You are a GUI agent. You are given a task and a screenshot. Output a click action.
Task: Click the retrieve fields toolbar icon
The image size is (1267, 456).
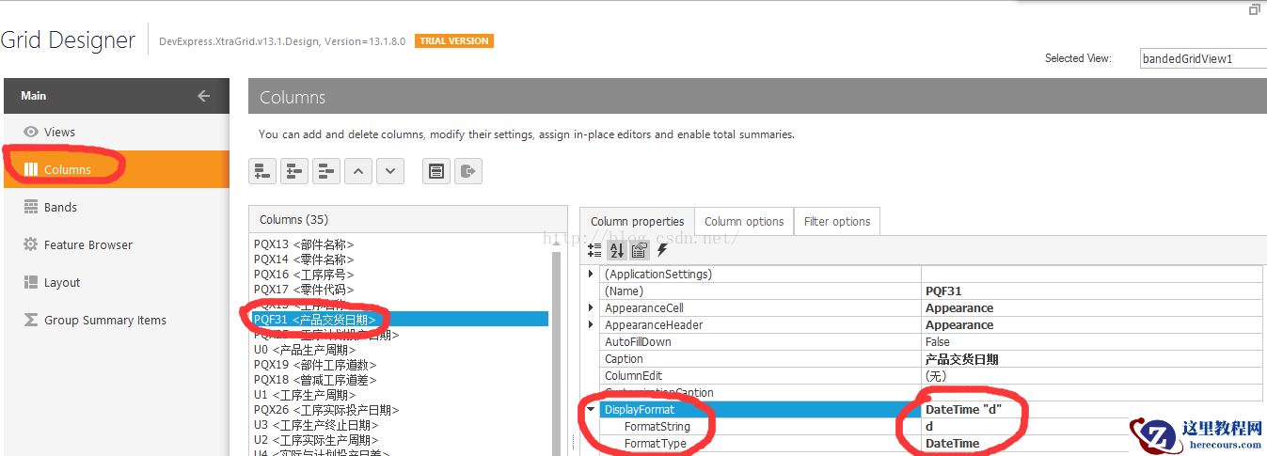436,171
